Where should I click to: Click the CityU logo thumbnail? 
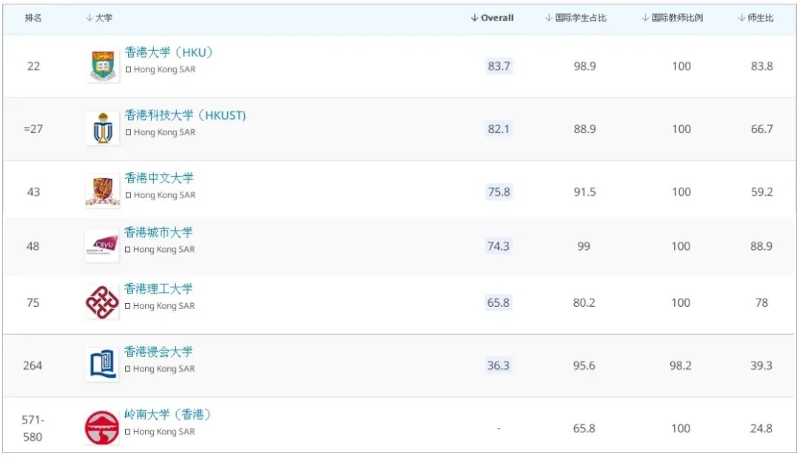point(102,246)
